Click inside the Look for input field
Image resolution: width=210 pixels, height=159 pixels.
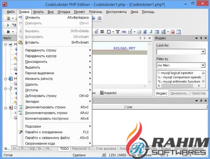178,52
